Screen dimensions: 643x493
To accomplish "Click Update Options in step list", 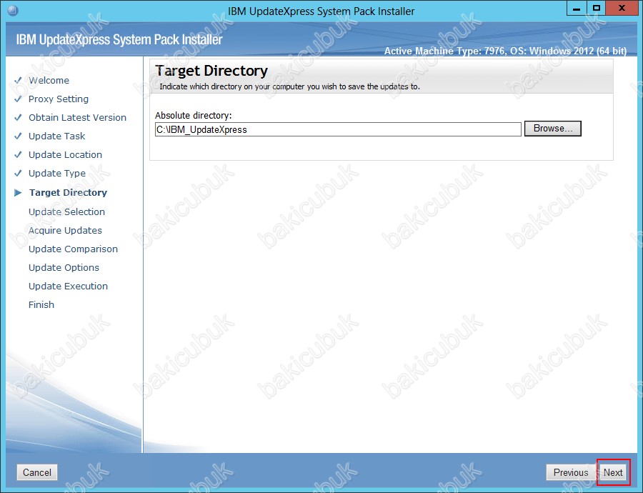I will coord(64,267).
